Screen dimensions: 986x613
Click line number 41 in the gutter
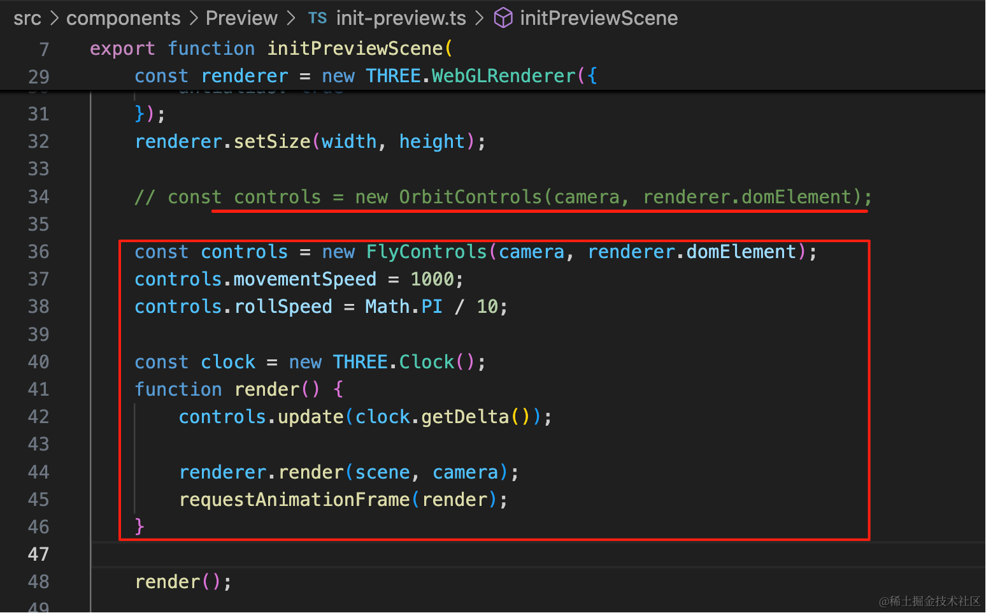click(x=38, y=389)
